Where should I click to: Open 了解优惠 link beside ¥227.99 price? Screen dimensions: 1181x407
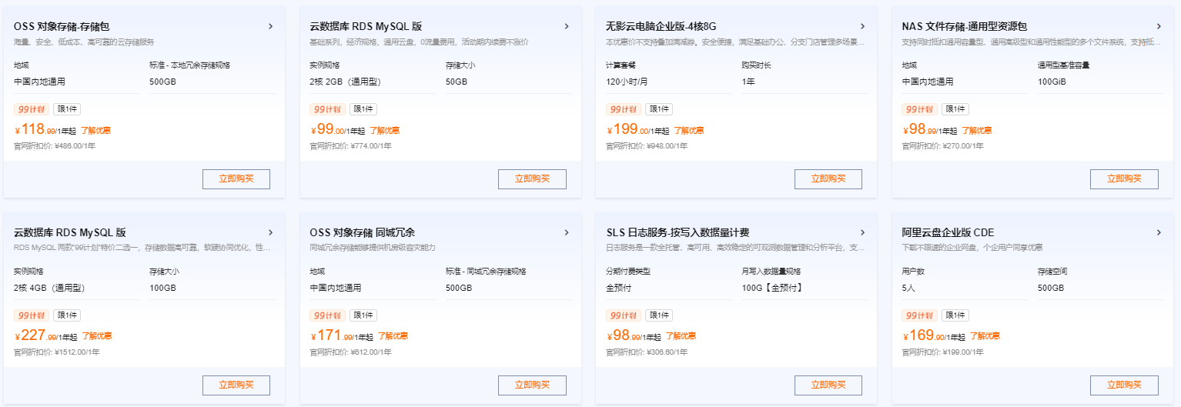point(96,337)
